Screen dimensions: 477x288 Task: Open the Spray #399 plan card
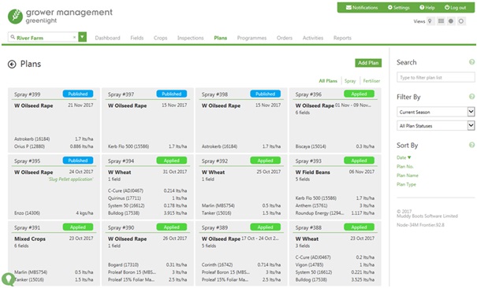pos(54,120)
